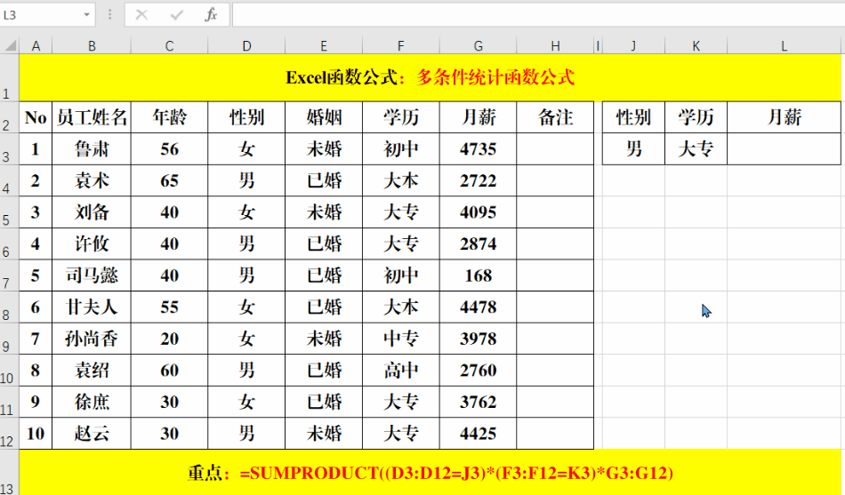Click age cell '56'
The height and width of the screenshot is (495, 845).
(x=169, y=148)
